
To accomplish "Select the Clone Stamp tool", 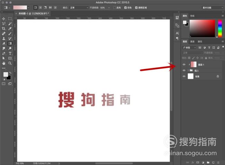I will tap(3, 38).
